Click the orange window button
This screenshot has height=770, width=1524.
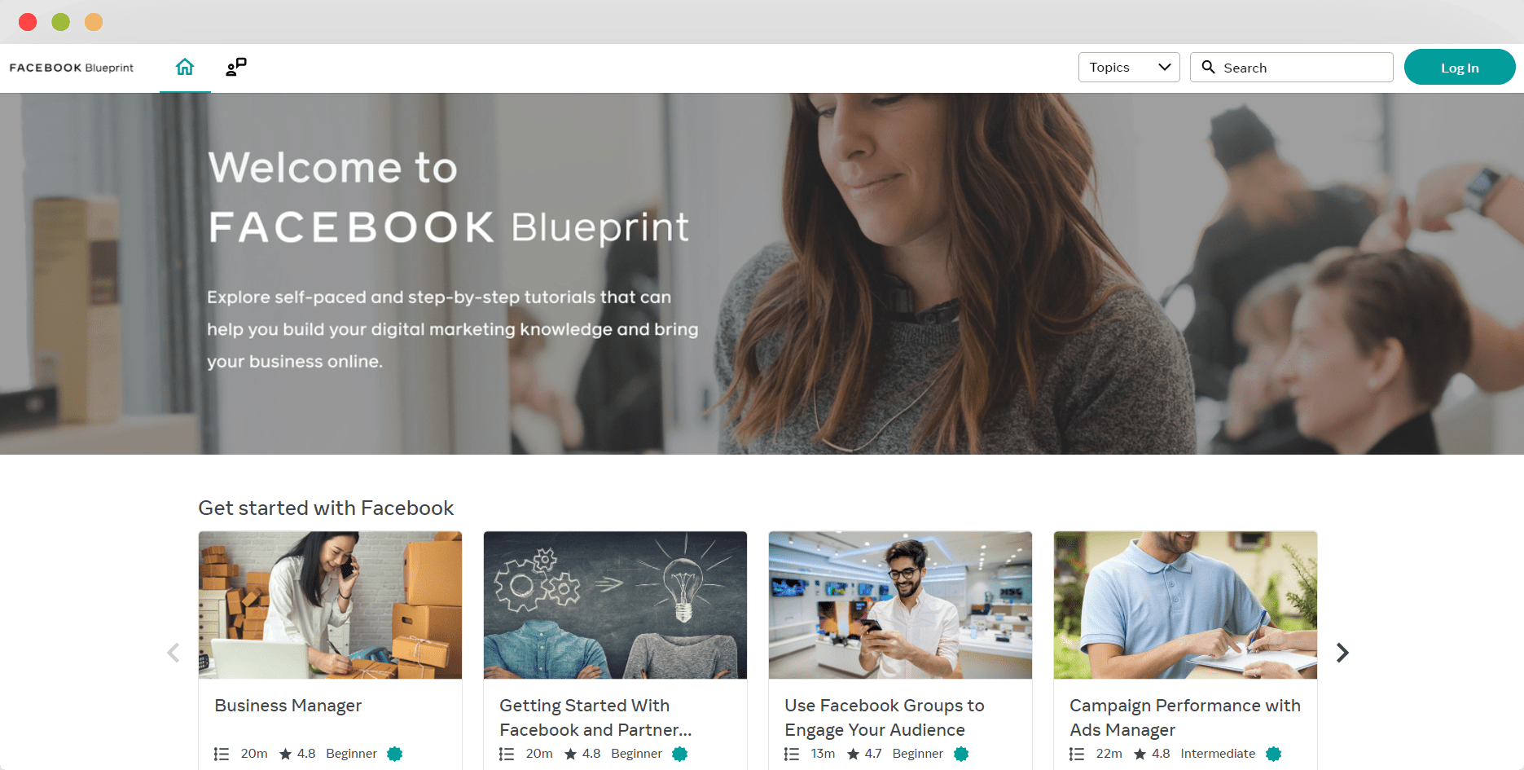94,22
